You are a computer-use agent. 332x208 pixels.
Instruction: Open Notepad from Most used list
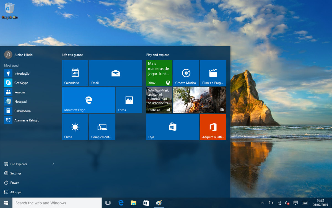(30, 102)
